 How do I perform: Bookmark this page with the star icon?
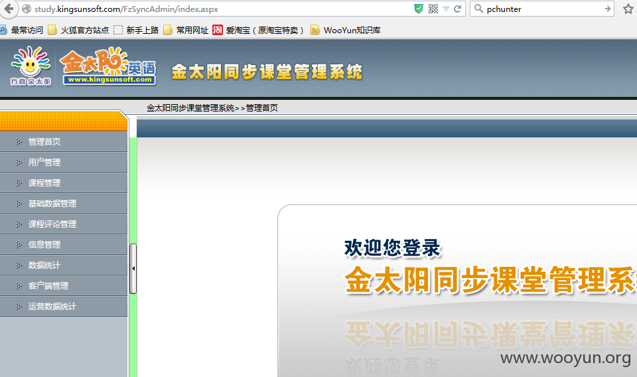[628, 9]
